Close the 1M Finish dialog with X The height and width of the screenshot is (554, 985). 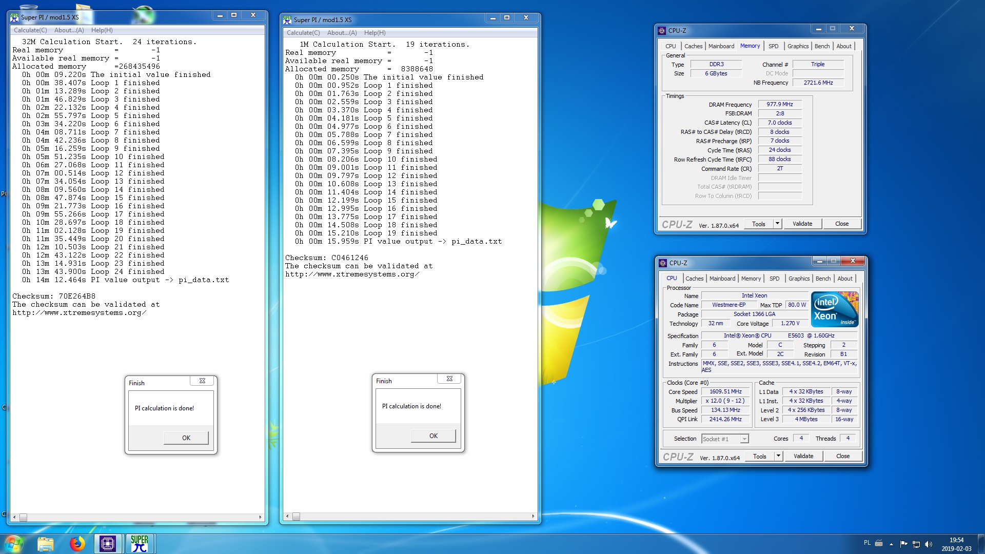pyautogui.click(x=449, y=379)
